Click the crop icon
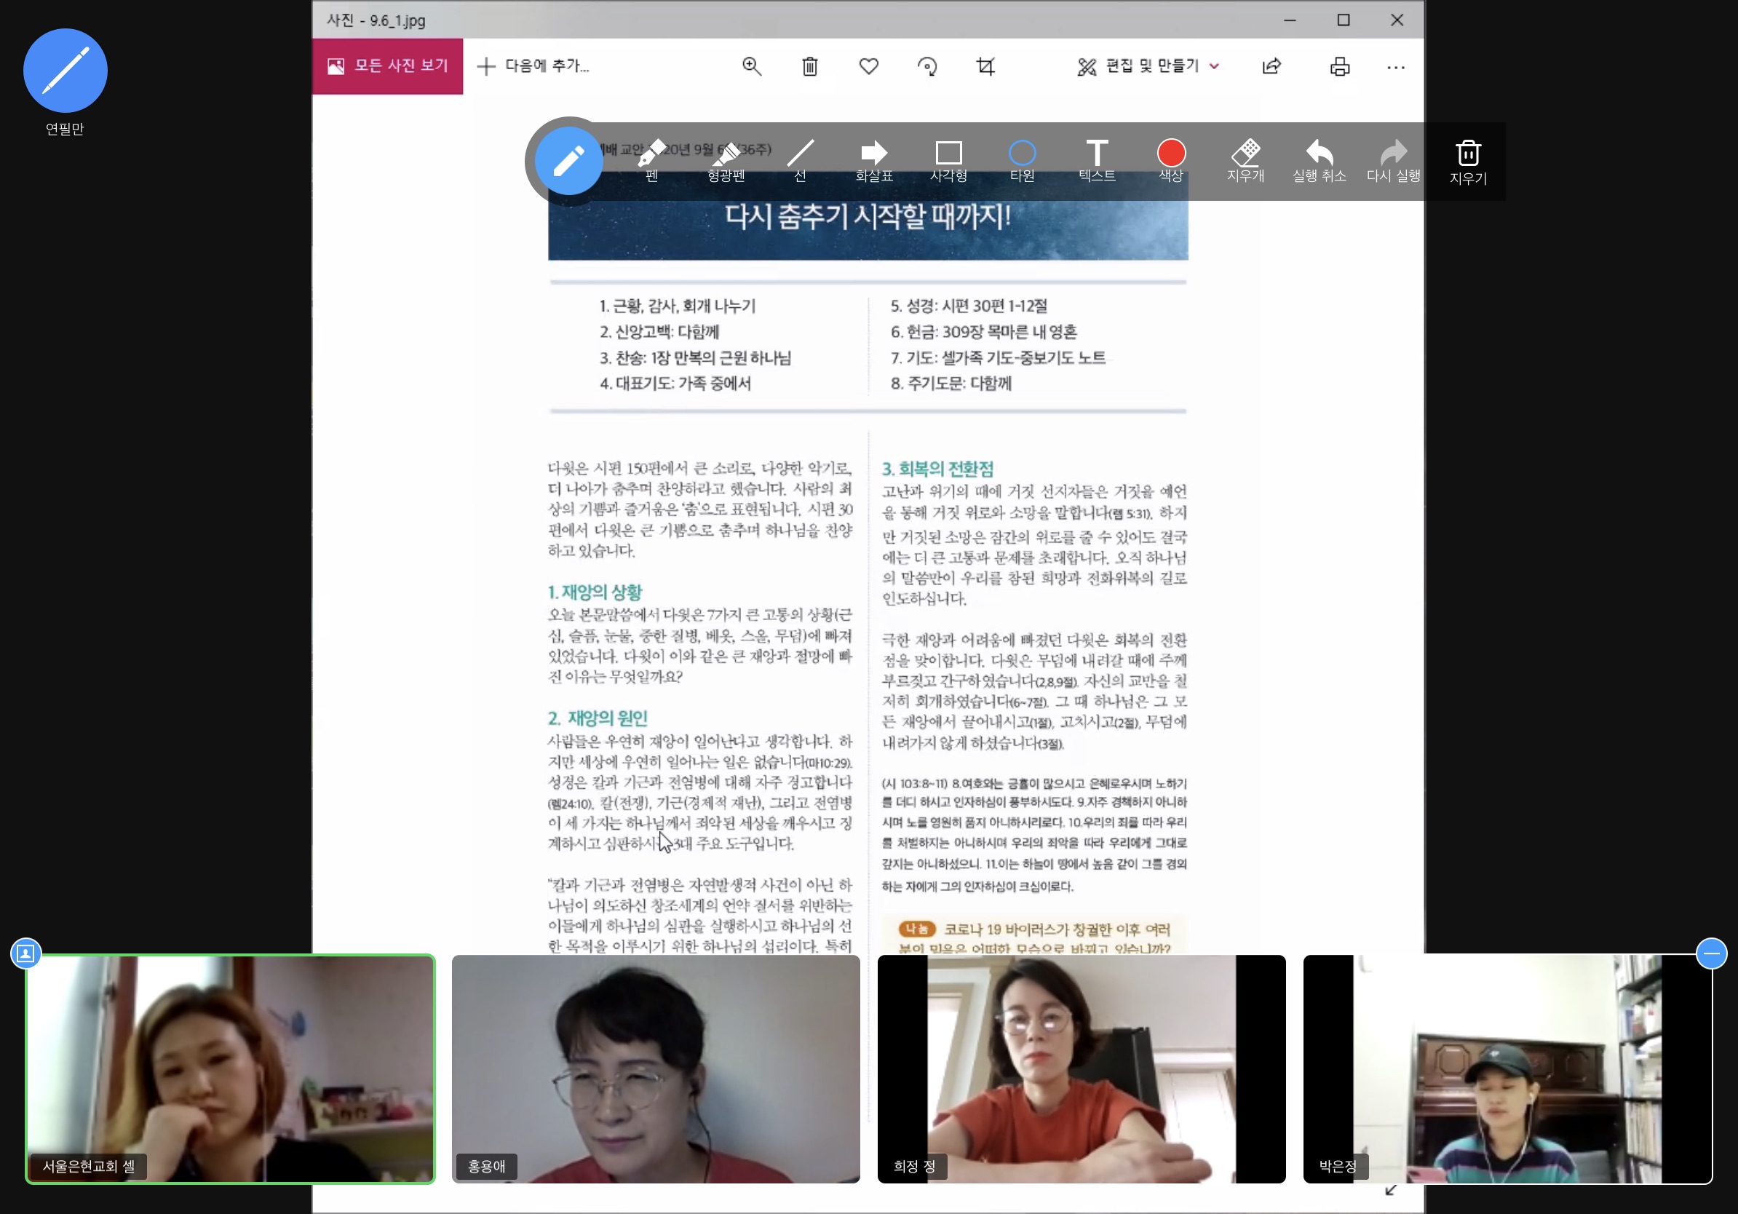 [x=985, y=66]
